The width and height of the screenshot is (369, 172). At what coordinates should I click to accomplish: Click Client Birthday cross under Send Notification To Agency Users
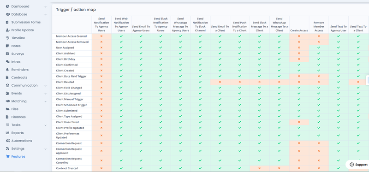click(101, 59)
